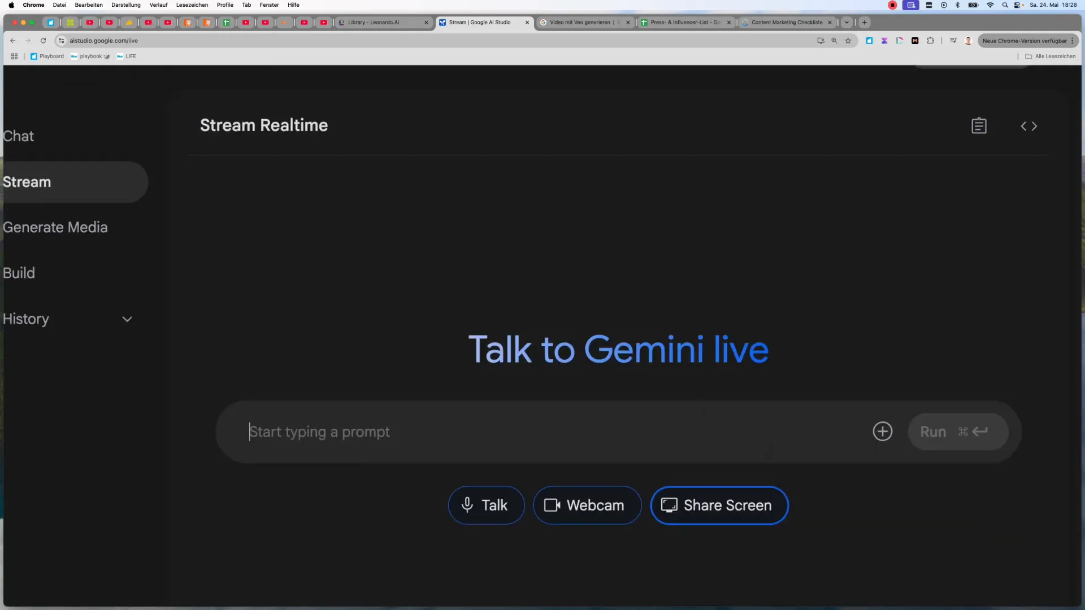Open the Bearbeiten menu
This screenshot has width=1085, height=610.
pyautogui.click(x=89, y=5)
